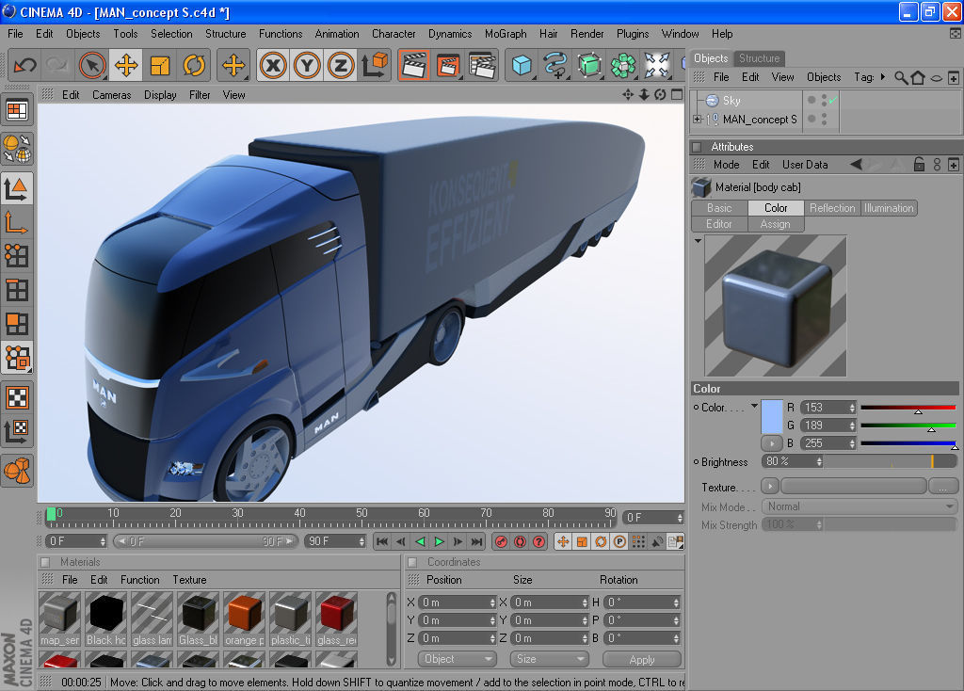This screenshot has height=691, width=964.
Task: Switch to Edges mode
Action: point(17,290)
